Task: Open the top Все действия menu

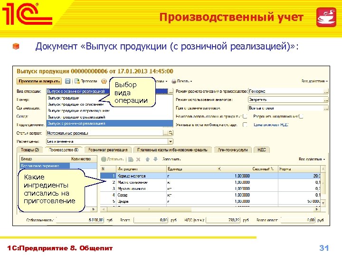Action: pos(314,81)
